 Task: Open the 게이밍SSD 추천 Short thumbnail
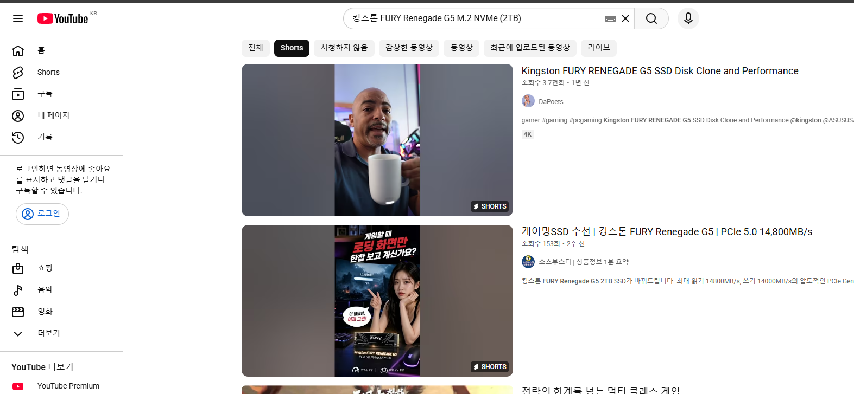pyautogui.click(x=377, y=301)
